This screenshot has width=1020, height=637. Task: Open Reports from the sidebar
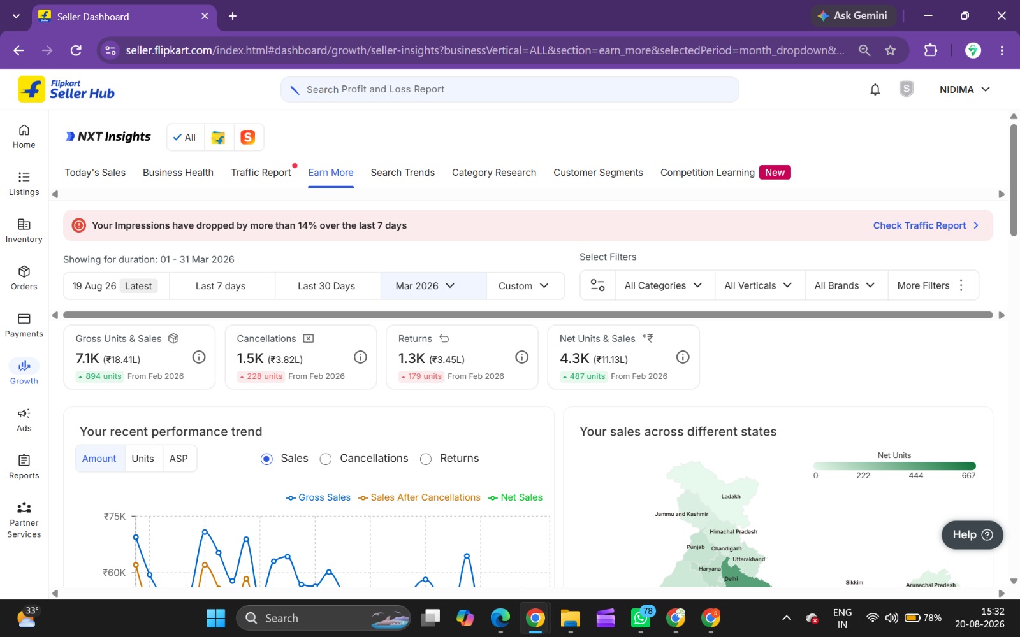24,467
